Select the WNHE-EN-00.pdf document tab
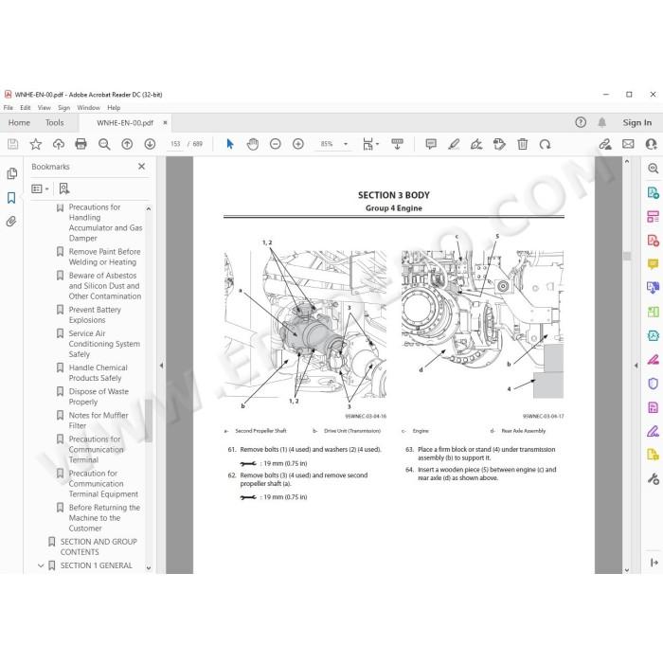663x663 pixels. 125,123
